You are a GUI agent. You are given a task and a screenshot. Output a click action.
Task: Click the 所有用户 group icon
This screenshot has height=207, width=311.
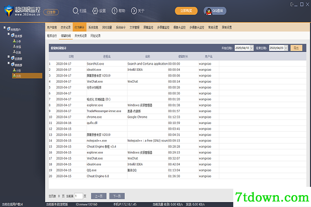pyautogui.click(x=8, y=29)
